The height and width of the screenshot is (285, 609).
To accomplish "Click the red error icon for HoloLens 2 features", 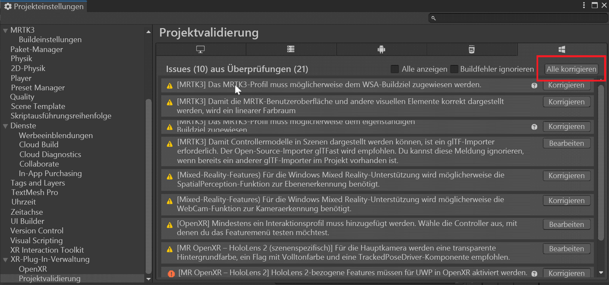I will tap(171, 273).
